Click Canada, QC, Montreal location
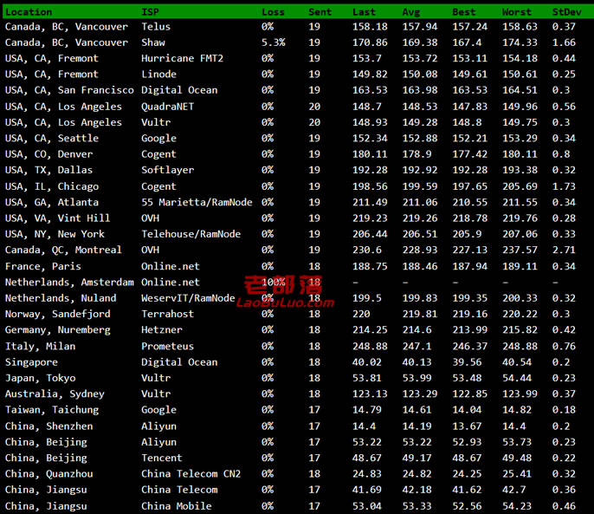The width and height of the screenshot is (594, 514). (63, 250)
